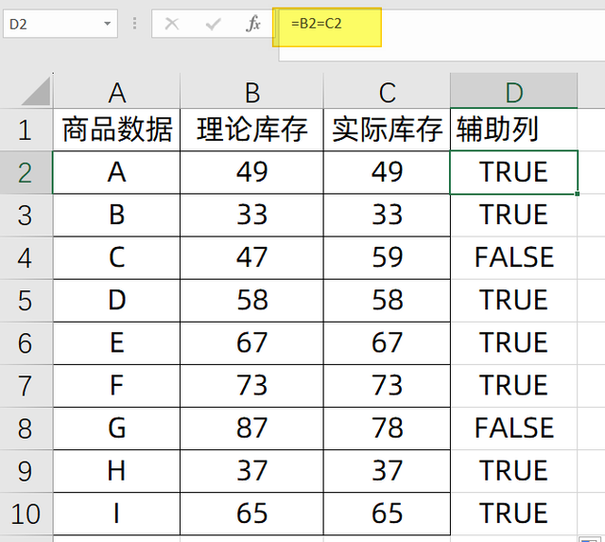605x542 pixels.
Task: Select cell A9 containing product H
Action: 116,471
